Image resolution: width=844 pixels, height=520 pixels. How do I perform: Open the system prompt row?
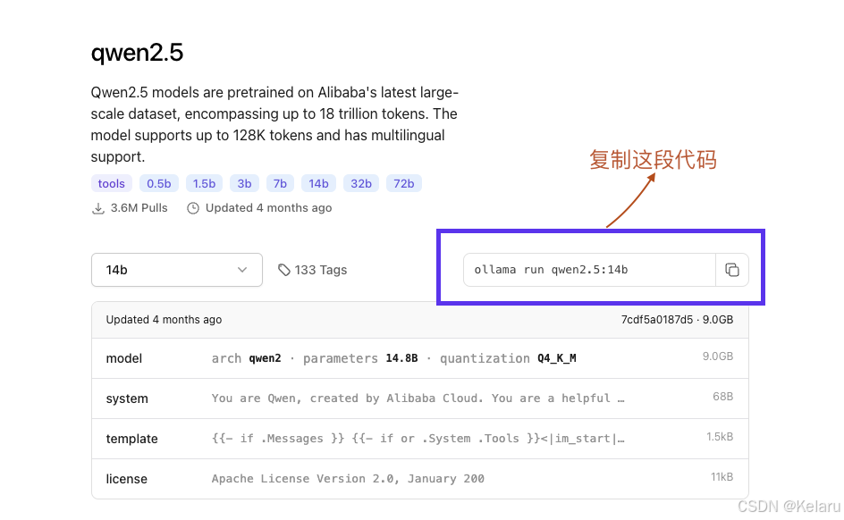click(x=420, y=398)
